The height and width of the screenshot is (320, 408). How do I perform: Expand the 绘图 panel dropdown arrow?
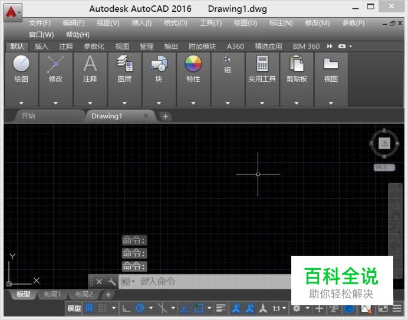pos(21,103)
